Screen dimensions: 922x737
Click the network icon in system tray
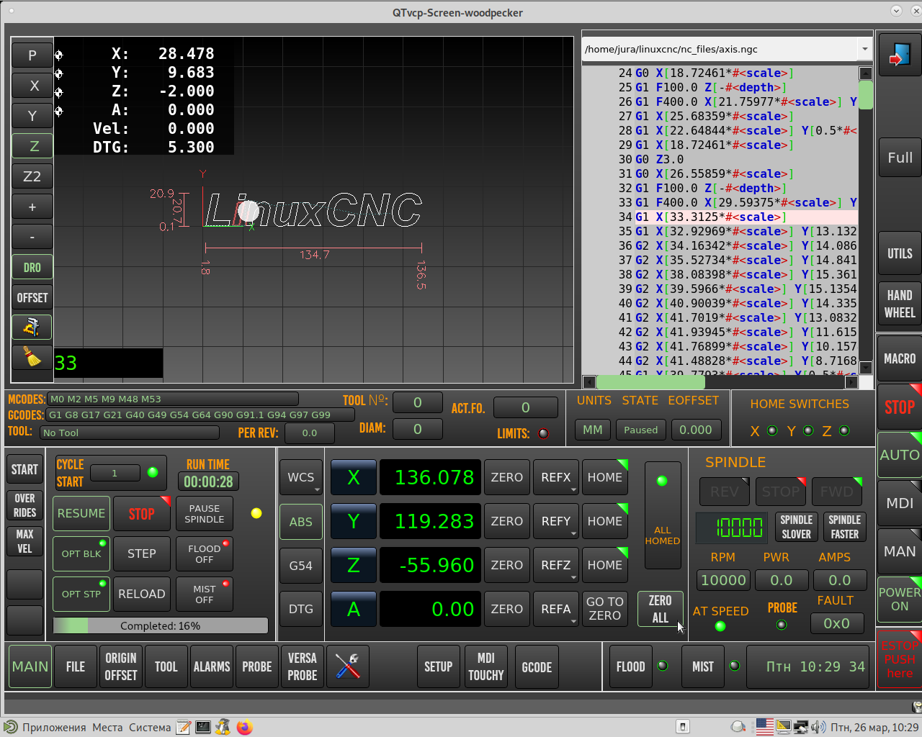(800, 727)
